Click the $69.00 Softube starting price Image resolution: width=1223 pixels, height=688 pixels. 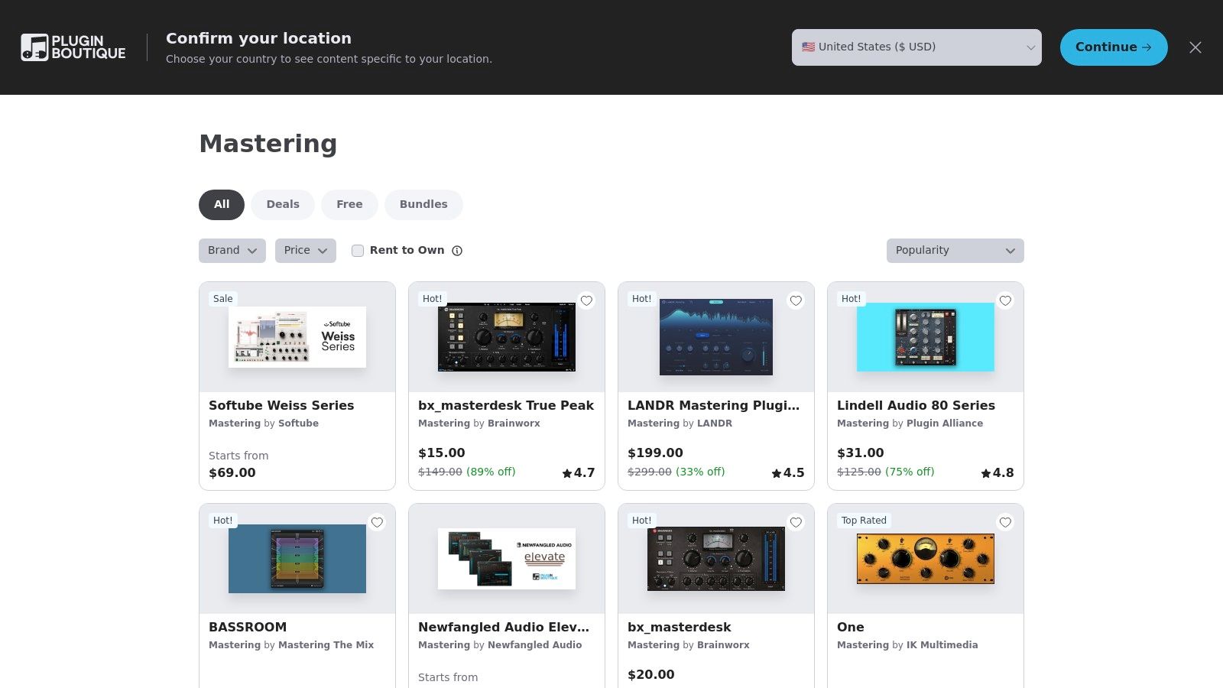point(232,472)
